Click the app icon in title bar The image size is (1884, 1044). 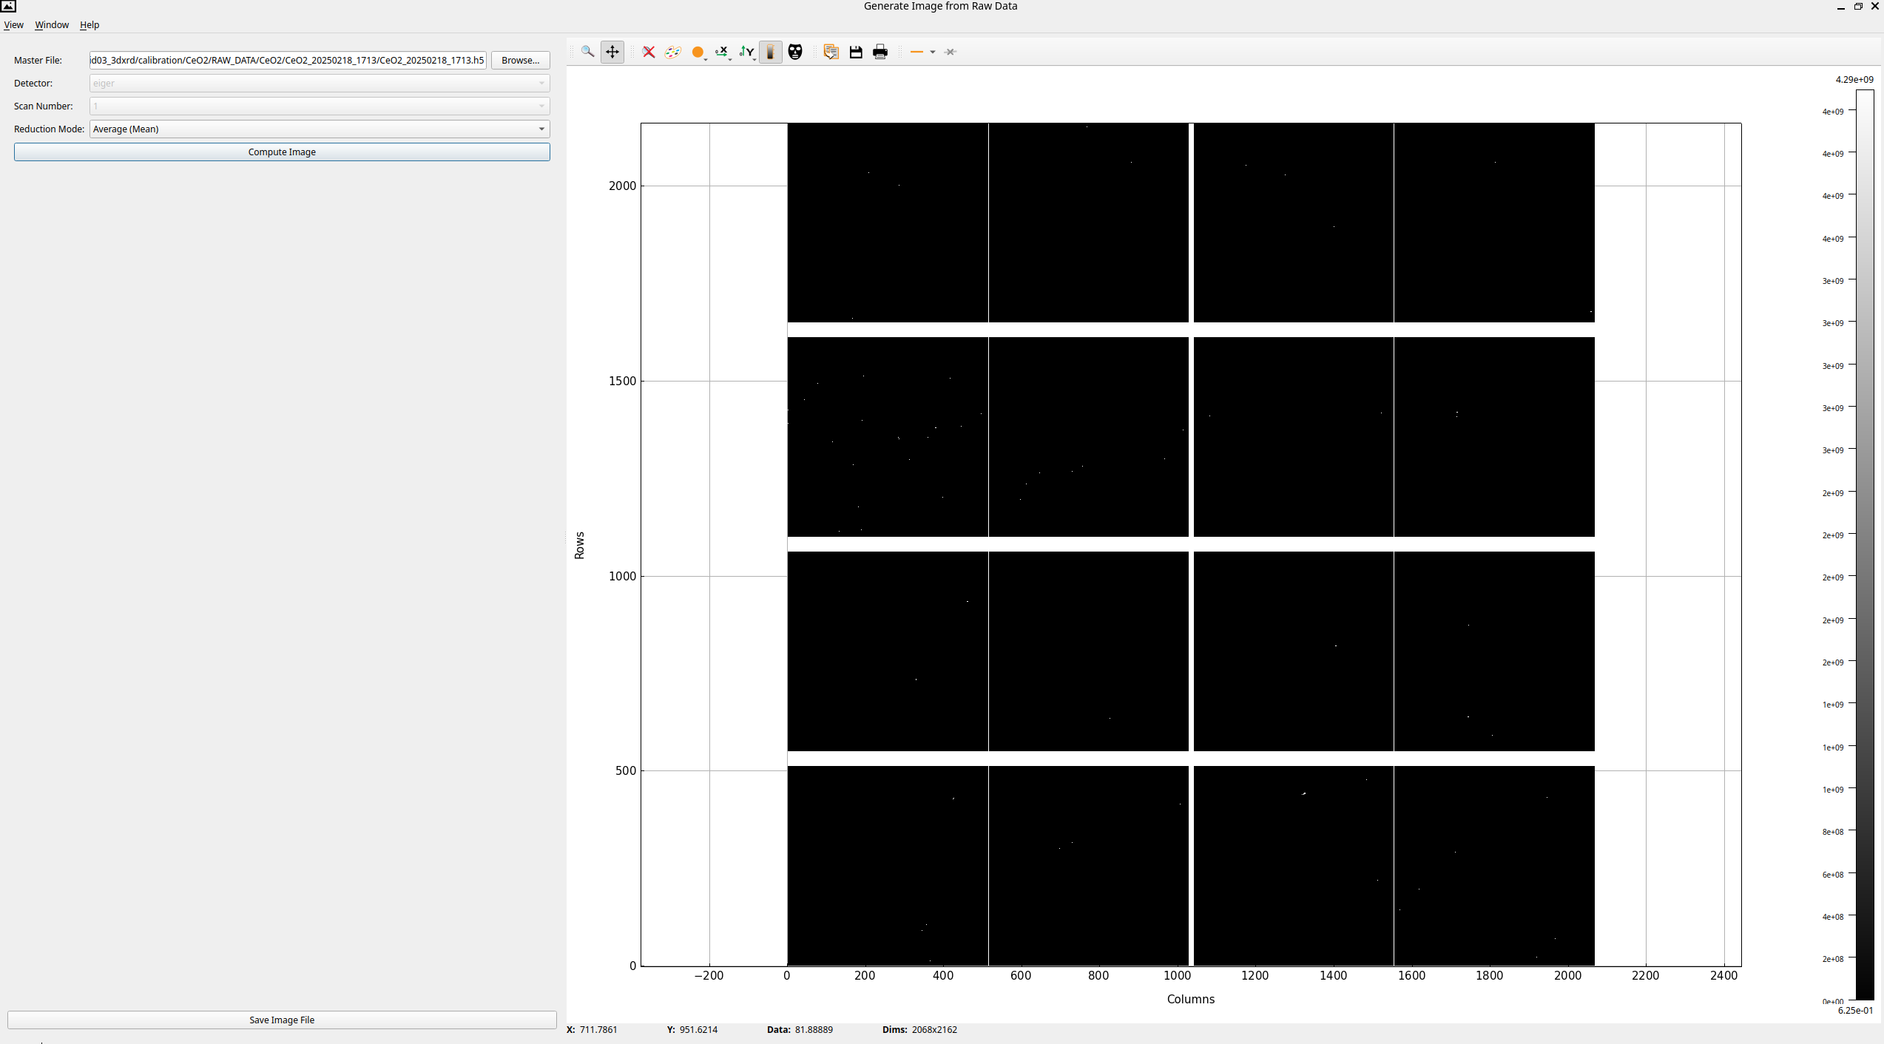(8, 6)
